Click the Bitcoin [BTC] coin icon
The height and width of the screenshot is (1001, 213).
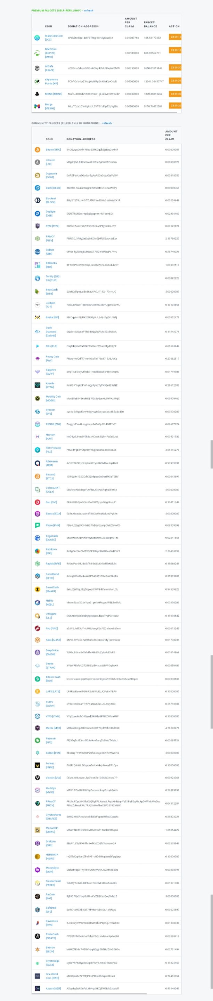pyautogui.click(x=38, y=149)
